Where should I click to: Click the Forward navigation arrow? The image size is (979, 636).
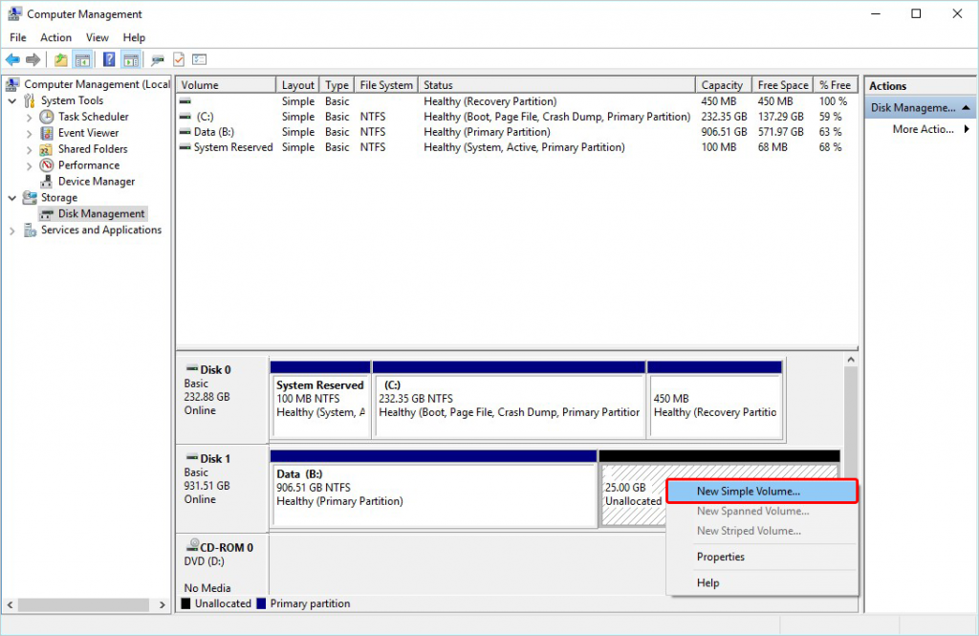point(32,59)
